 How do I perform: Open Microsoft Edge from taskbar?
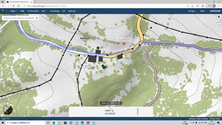[x=54, y=123]
